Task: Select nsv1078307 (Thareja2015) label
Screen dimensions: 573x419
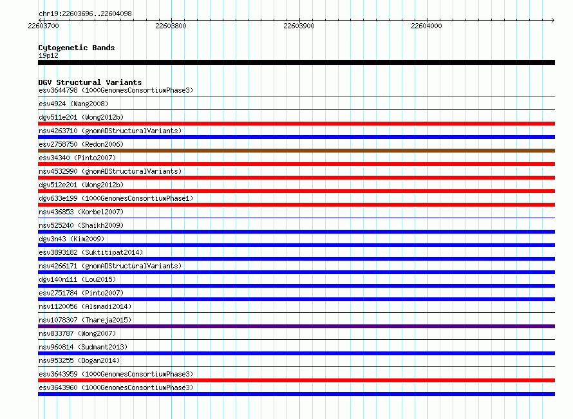Action: pos(85,320)
